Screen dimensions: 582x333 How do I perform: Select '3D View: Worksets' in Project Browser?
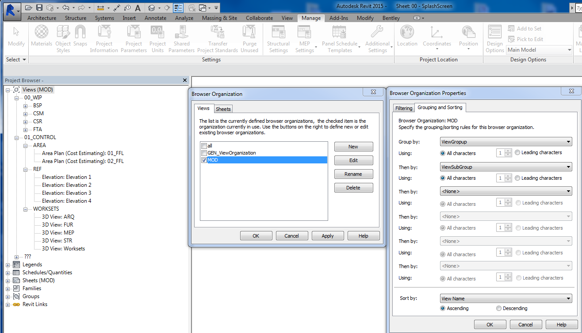[x=63, y=249]
